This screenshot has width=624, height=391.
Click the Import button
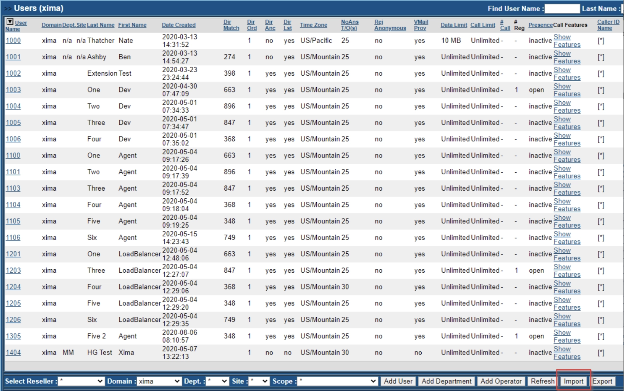(573, 381)
